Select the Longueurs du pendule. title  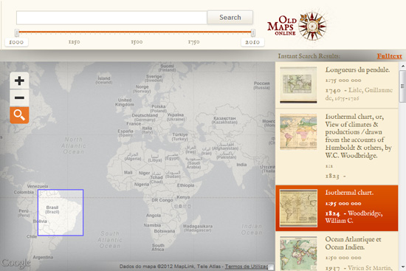[x=357, y=70]
